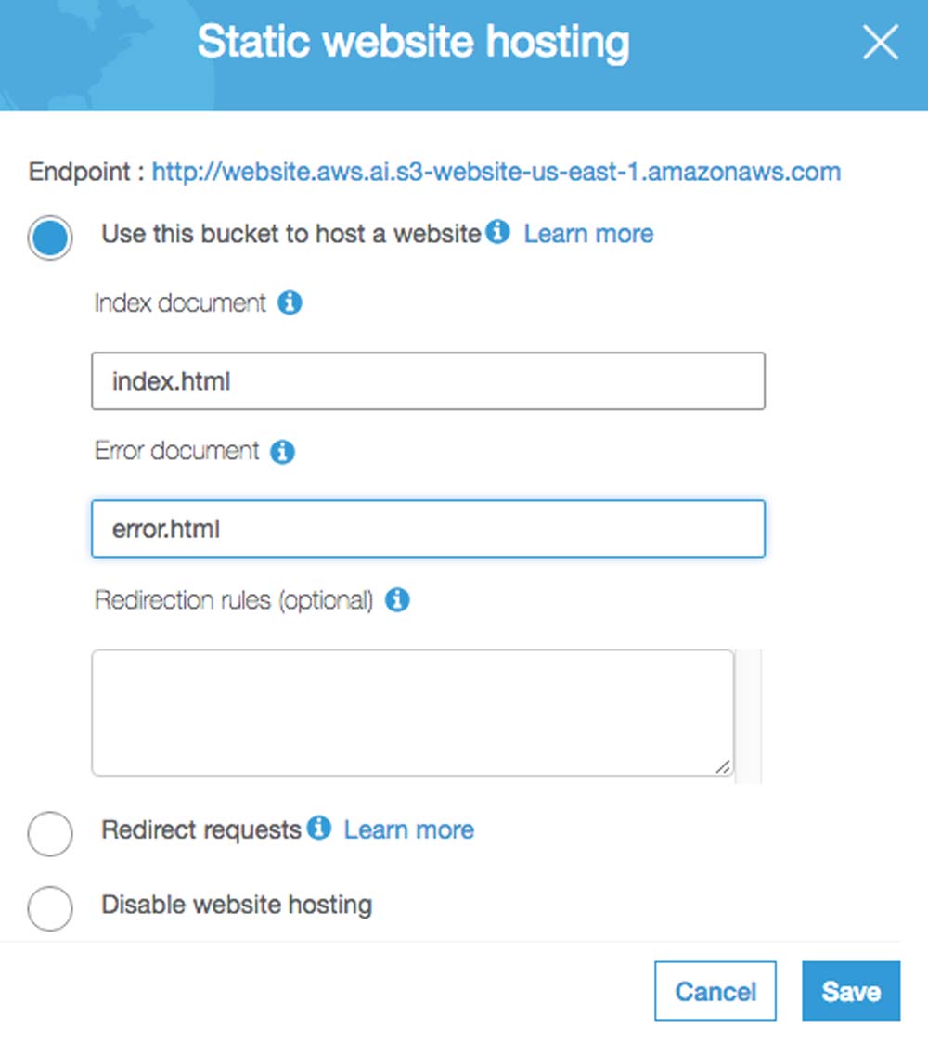Open the S3 website endpoint URL
928x1041 pixels.
(x=496, y=172)
